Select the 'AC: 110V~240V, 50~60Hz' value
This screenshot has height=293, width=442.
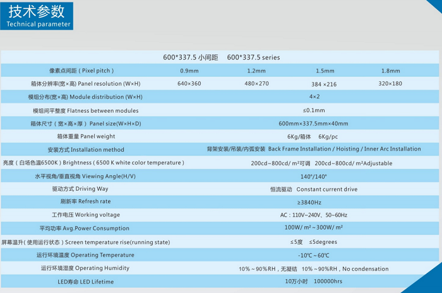click(314, 215)
